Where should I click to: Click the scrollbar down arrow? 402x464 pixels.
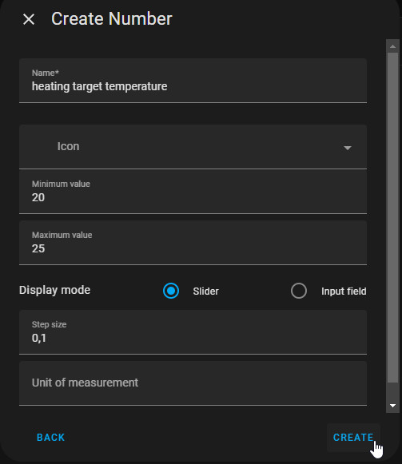click(393, 406)
